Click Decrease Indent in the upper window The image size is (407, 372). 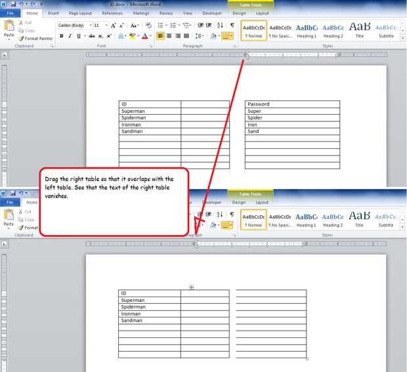pyautogui.click(x=200, y=25)
